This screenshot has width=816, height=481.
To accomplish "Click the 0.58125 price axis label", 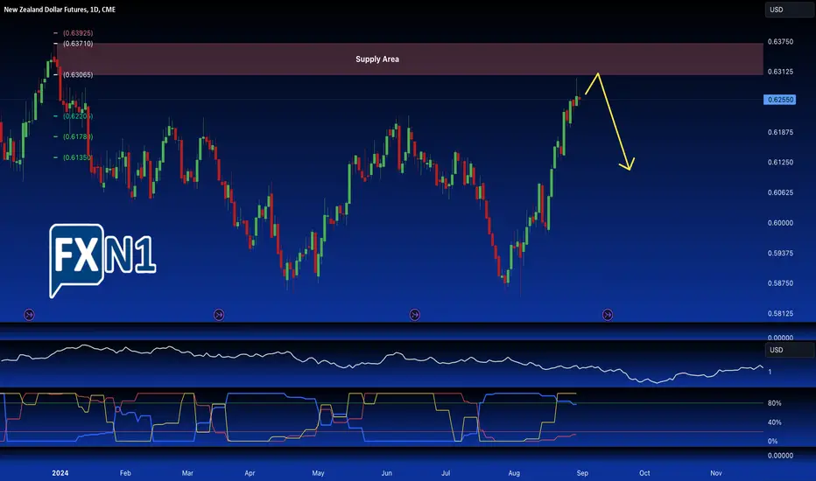I will tap(781, 314).
